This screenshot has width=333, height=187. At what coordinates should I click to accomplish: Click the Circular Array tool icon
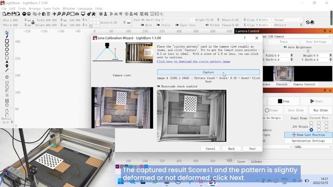click(x=7, y=105)
